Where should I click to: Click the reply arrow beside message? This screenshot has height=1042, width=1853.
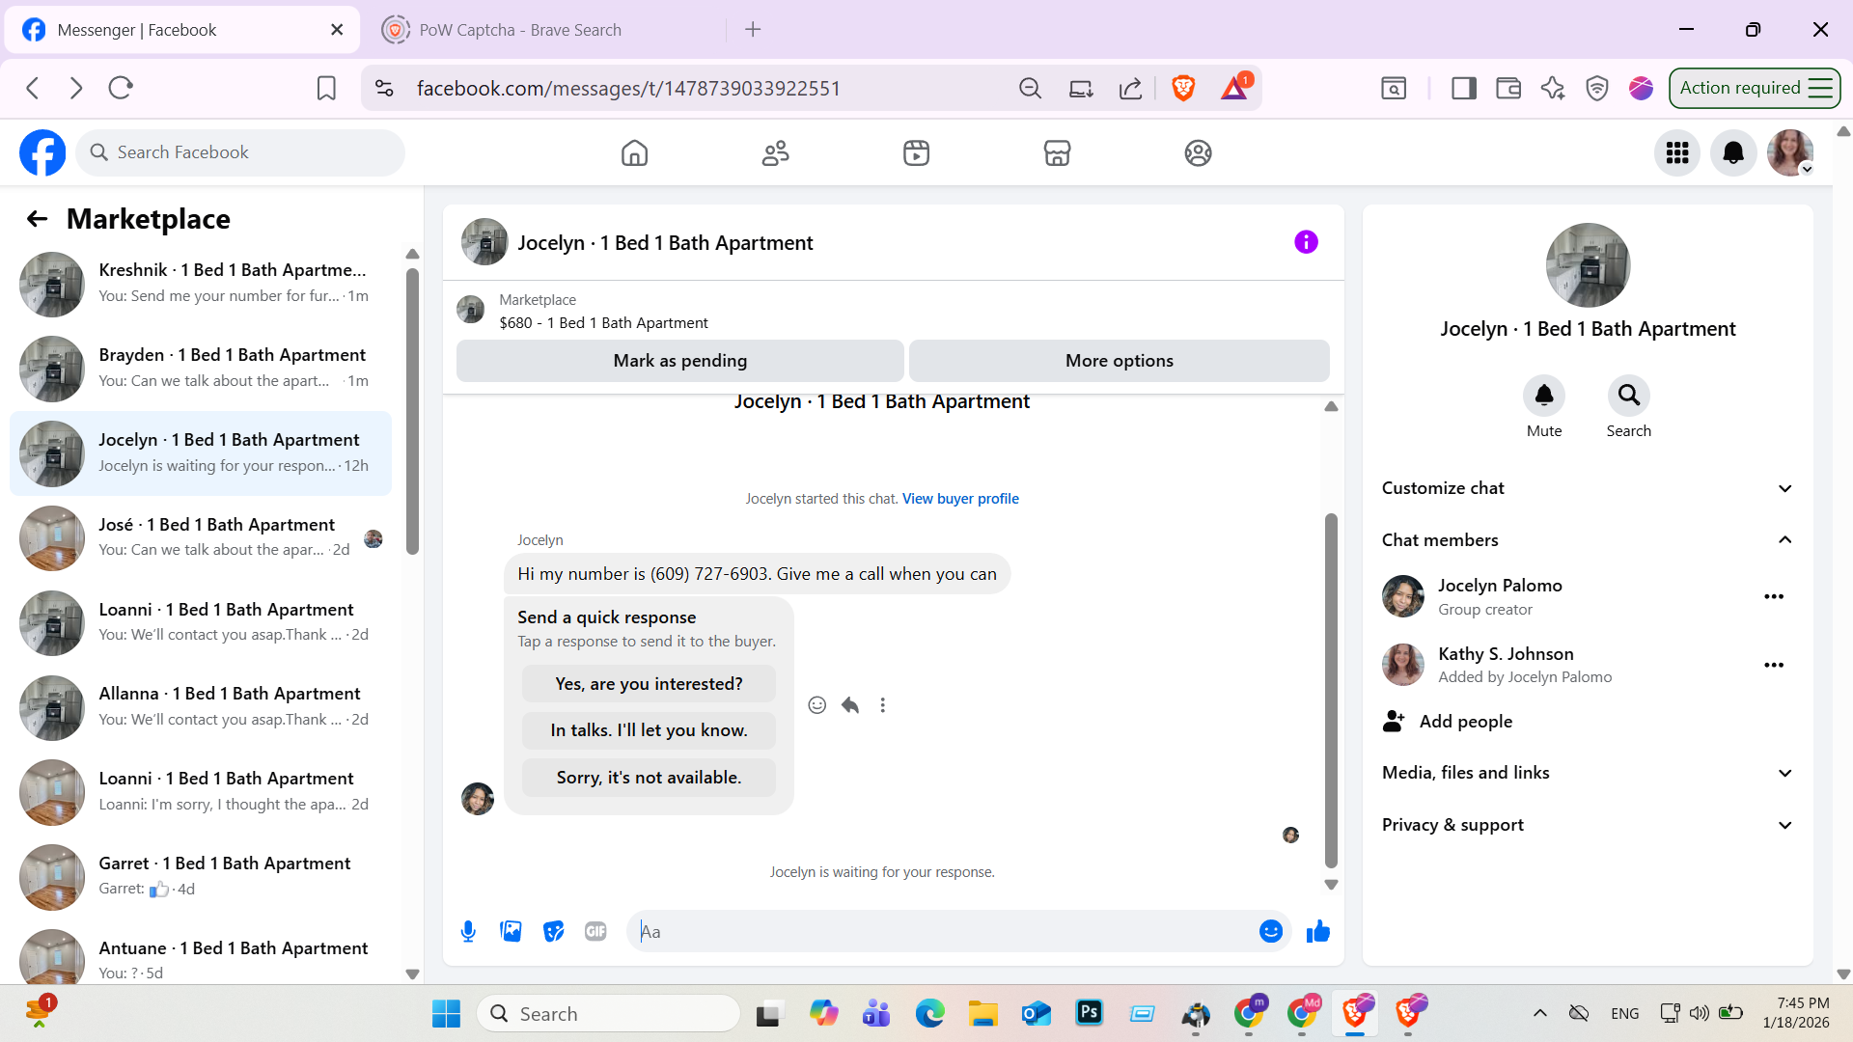pos(849,705)
